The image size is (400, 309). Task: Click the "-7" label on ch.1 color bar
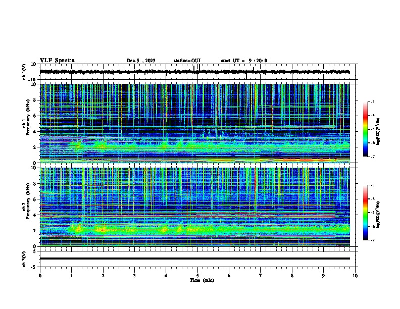pyautogui.click(x=372, y=157)
